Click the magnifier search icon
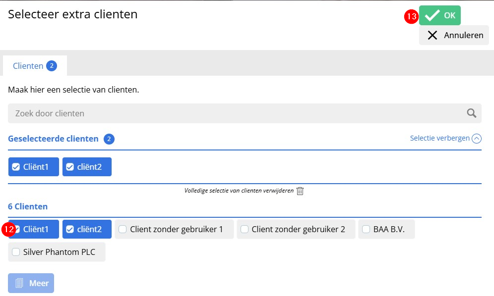This screenshot has width=494, height=296. 471,113
